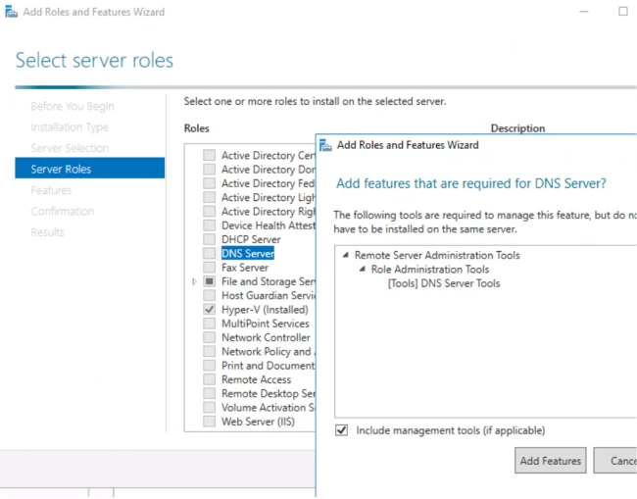Image resolution: width=637 pixels, height=499 pixels.
Task: Click the wizard icon in the DNS dialog title
Action: [325, 145]
